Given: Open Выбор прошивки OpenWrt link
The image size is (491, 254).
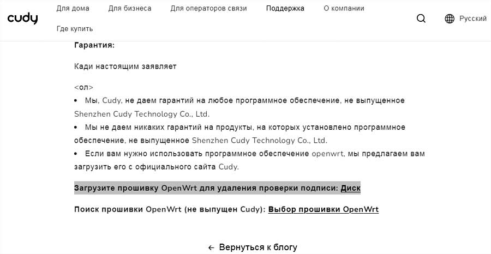Looking at the screenshot, I should coord(323,210).
